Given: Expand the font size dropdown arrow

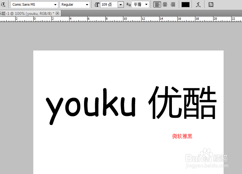Looking at the screenshot, I should tap(121, 5).
